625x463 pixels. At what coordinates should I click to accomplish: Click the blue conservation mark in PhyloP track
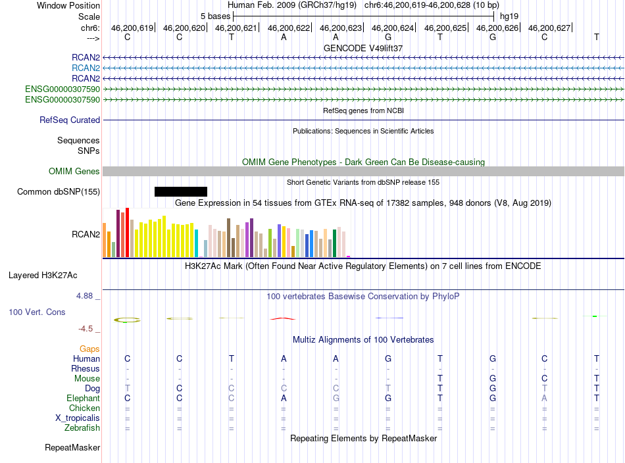[x=389, y=318]
